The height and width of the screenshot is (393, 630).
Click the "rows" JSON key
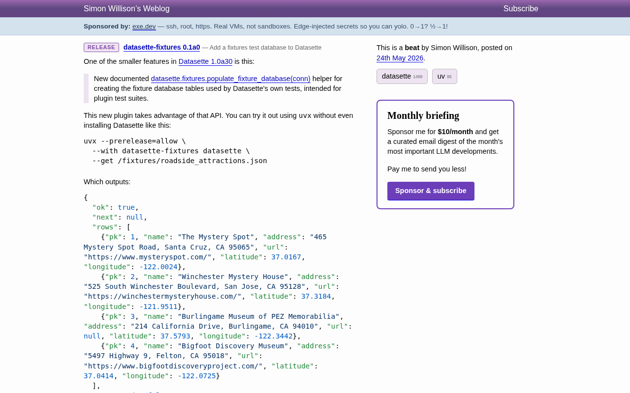tap(105, 227)
